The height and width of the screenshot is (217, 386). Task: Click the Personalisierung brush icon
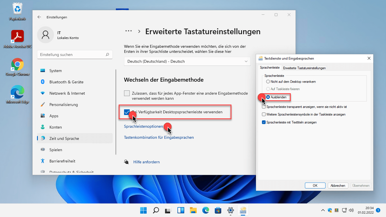[x=43, y=105]
